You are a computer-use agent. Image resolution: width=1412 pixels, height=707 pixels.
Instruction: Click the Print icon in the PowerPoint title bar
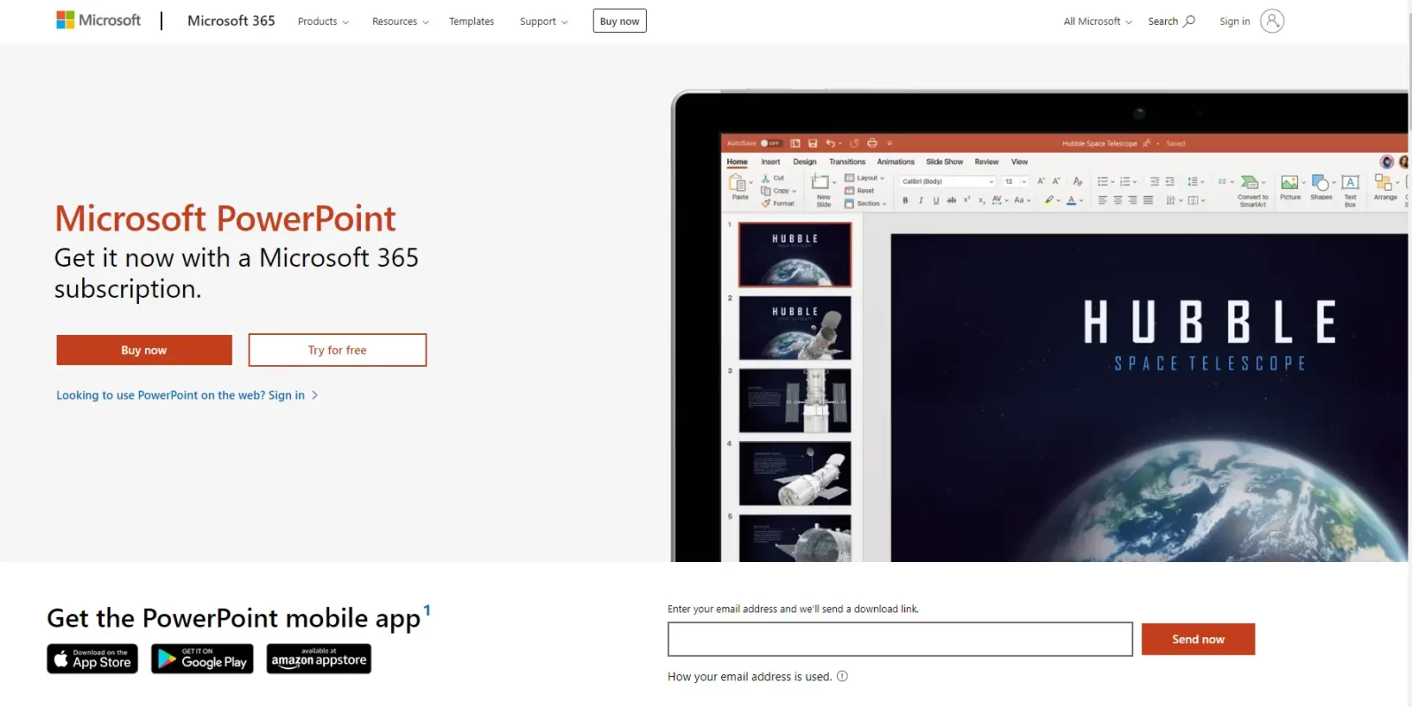(x=871, y=143)
